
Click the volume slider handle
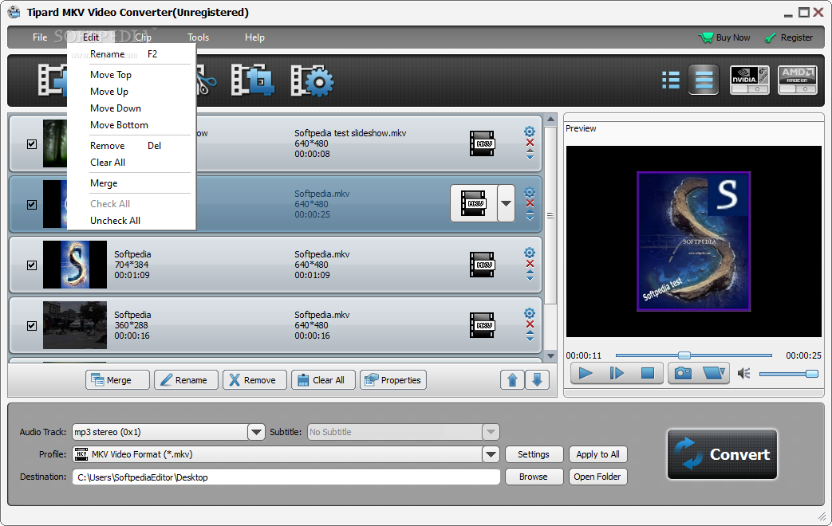point(811,374)
